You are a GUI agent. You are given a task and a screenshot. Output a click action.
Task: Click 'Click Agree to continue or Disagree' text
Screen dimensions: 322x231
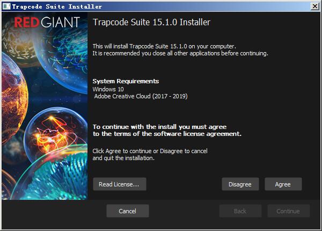(150, 151)
